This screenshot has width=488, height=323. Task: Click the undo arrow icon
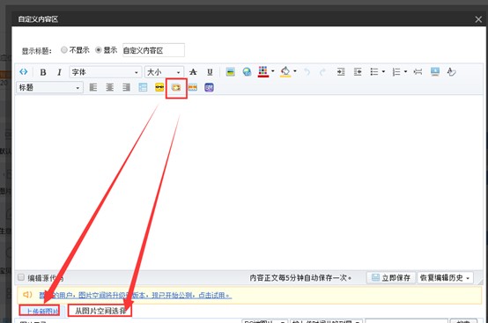pos(307,72)
